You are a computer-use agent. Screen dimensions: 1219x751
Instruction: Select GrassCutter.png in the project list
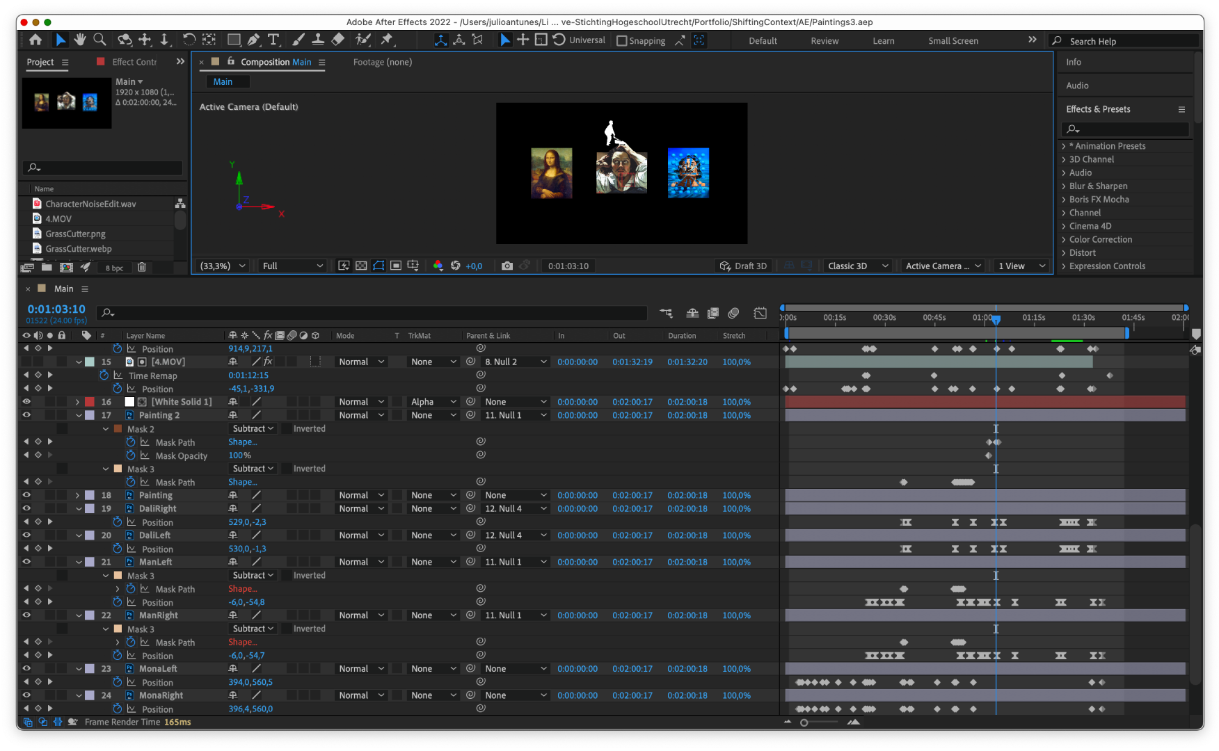coord(75,234)
